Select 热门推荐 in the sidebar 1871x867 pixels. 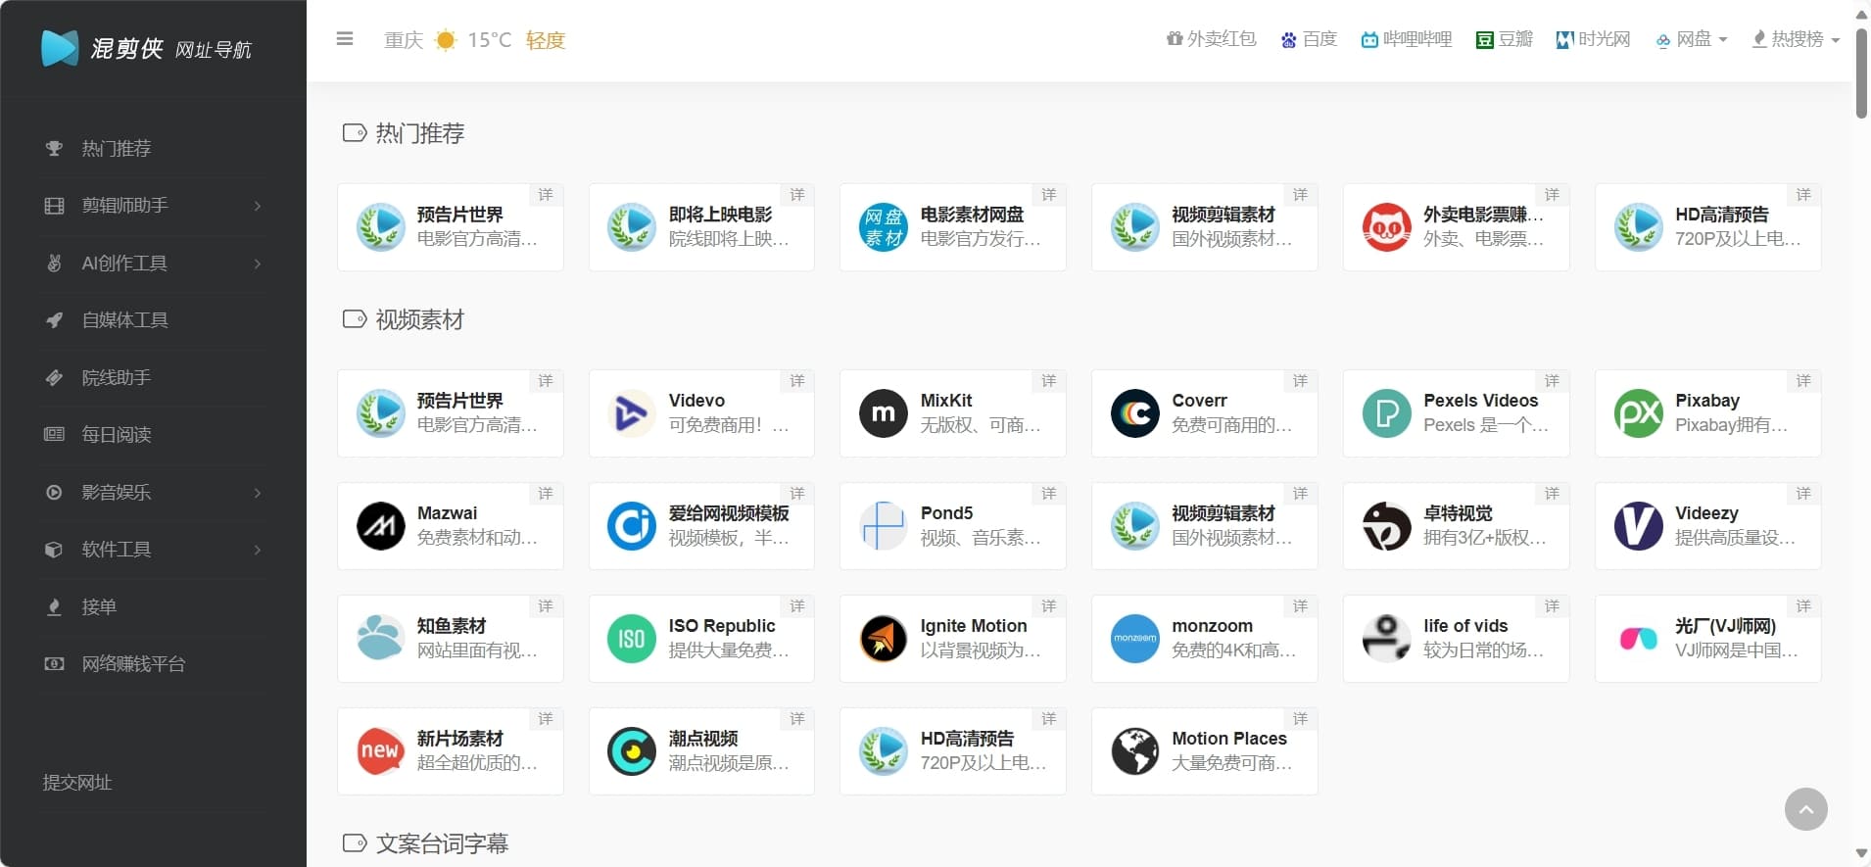(x=116, y=149)
